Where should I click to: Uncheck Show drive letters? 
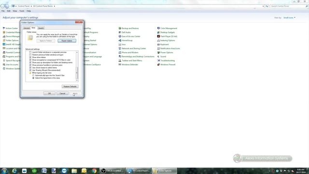click(30, 58)
